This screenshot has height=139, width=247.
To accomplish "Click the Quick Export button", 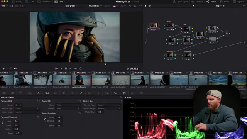I will click(x=181, y=2).
